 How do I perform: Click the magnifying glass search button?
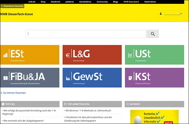tap(152, 34)
